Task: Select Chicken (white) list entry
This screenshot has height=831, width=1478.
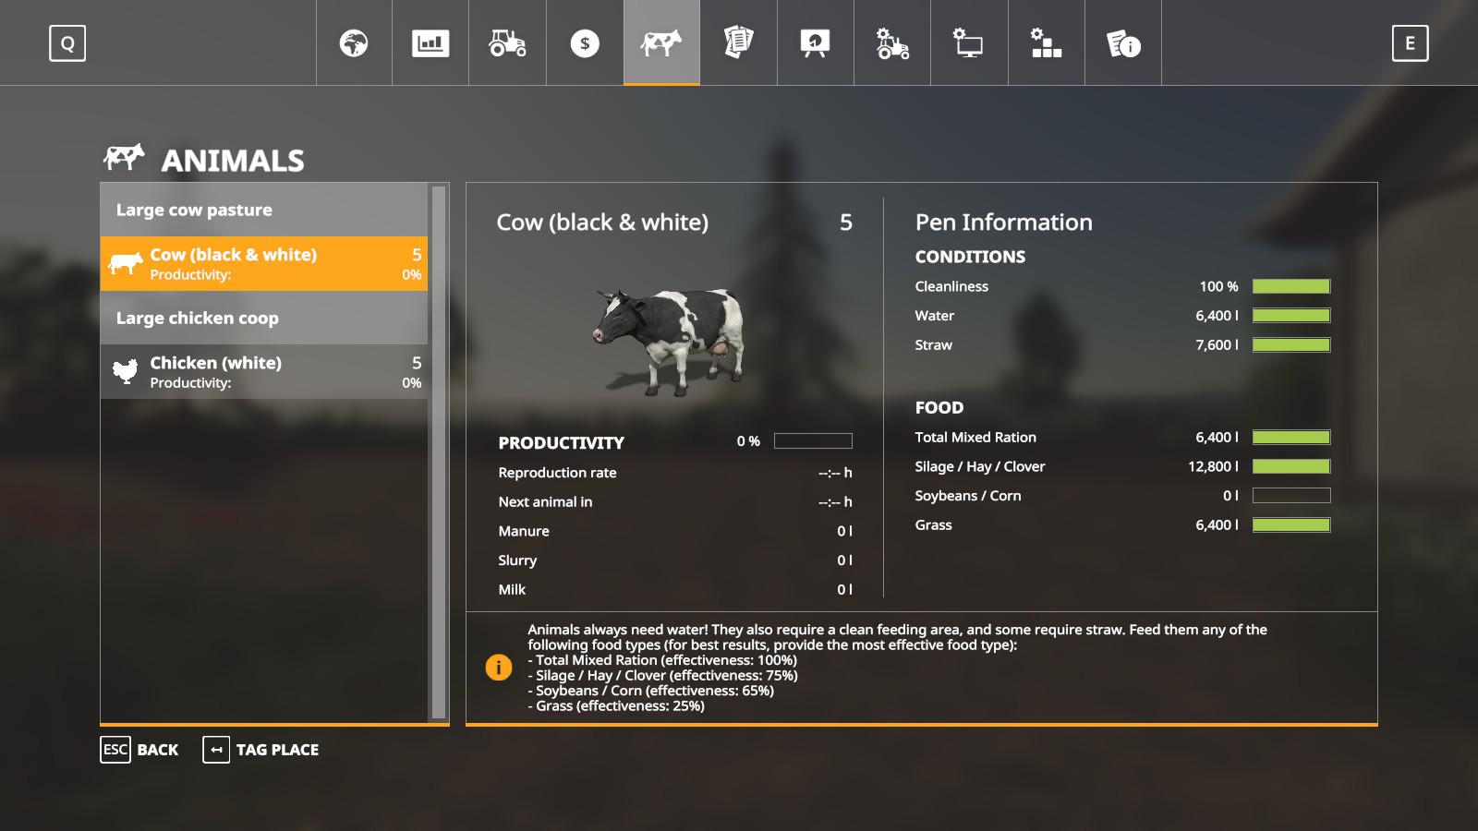Action: 264,372
